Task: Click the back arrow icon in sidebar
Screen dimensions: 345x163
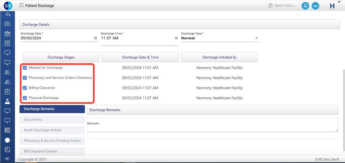Action: click(7, 15)
